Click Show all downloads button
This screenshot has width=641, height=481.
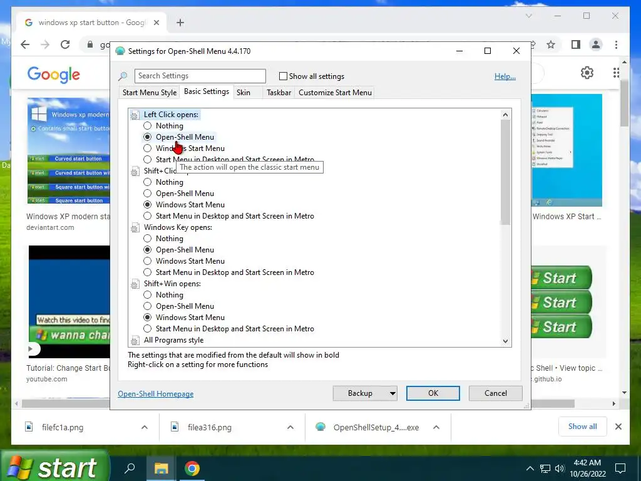click(x=582, y=427)
